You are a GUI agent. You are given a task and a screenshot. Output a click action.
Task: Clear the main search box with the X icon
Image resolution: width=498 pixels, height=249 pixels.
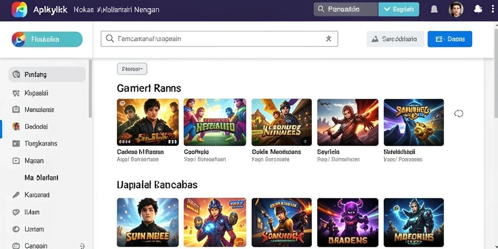tap(328, 39)
